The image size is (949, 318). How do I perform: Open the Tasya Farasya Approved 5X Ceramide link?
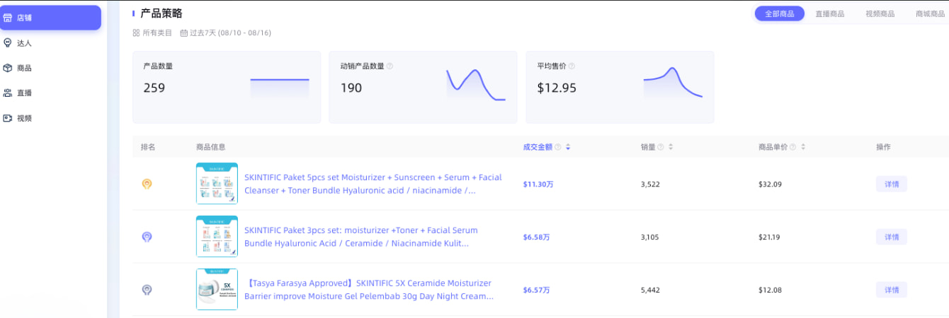(x=369, y=290)
